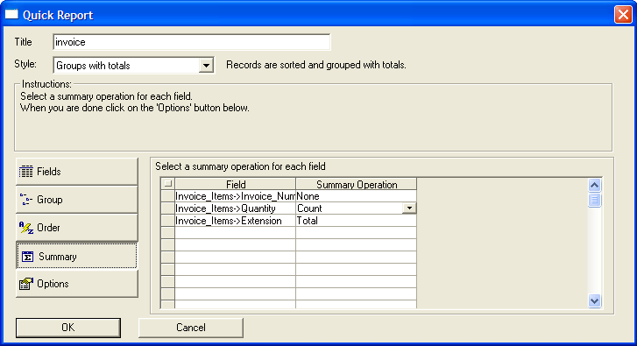Expand the Count summary operation dropdown
Image resolution: width=637 pixels, height=346 pixels.
pos(409,208)
